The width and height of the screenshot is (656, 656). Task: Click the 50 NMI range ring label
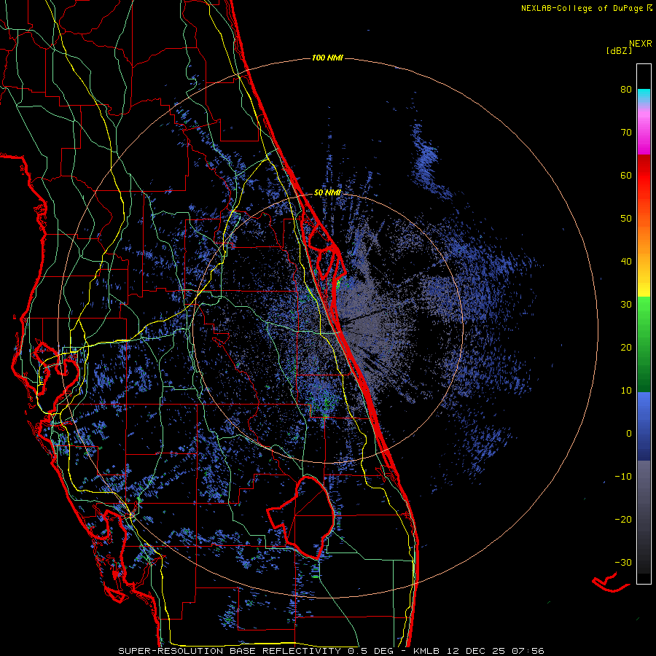tap(327, 193)
